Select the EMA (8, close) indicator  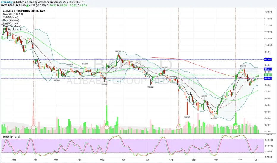coord(11,20)
